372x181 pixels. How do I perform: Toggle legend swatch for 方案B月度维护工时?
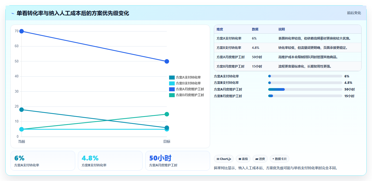(172, 95)
